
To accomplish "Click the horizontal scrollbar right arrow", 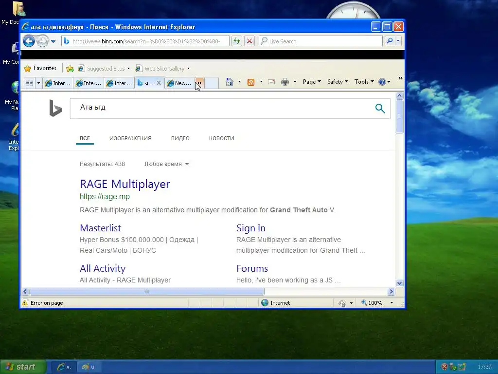I will coord(391,291).
